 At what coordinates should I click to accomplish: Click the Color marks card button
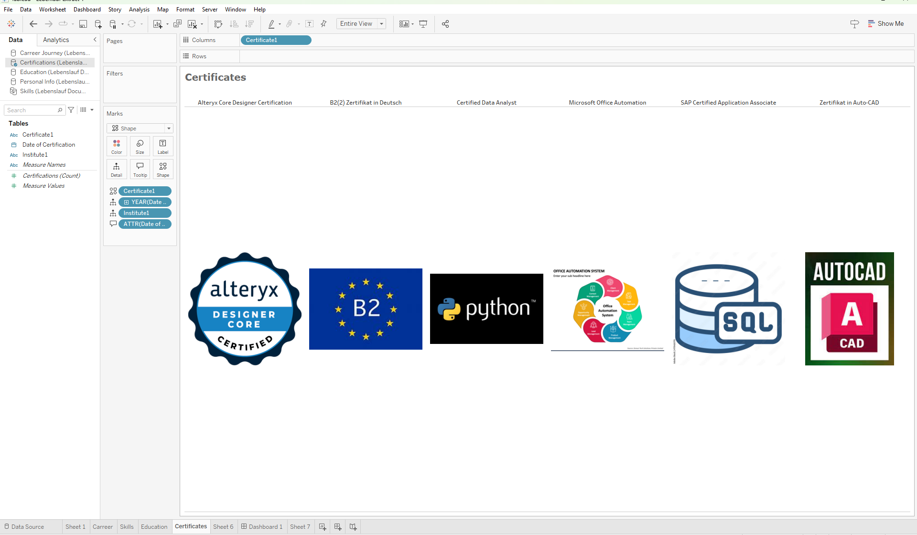(117, 146)
